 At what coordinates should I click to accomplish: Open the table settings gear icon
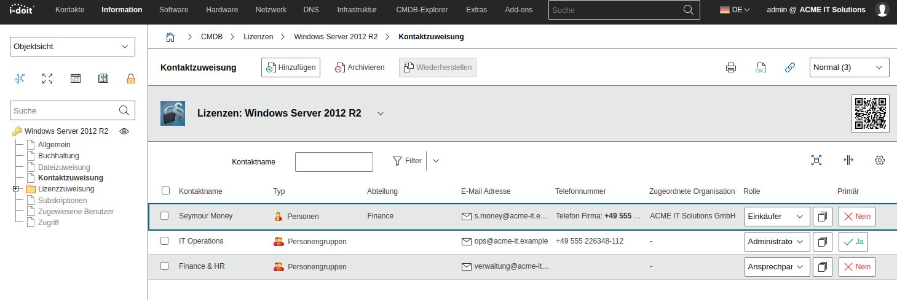click(879, 160)
